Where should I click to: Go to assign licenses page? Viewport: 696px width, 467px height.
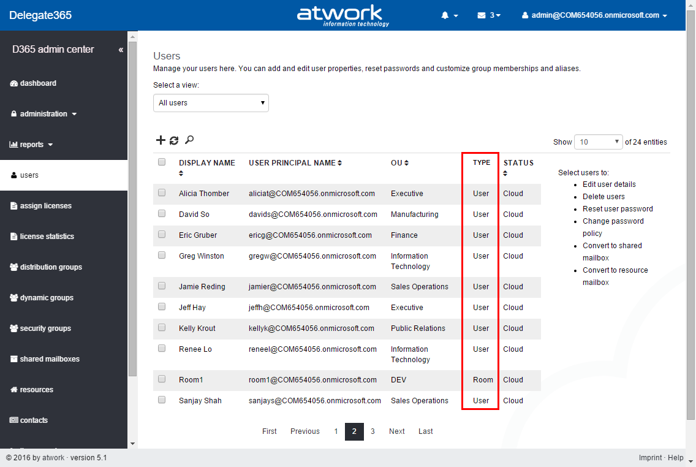click(x=45, y=206)
